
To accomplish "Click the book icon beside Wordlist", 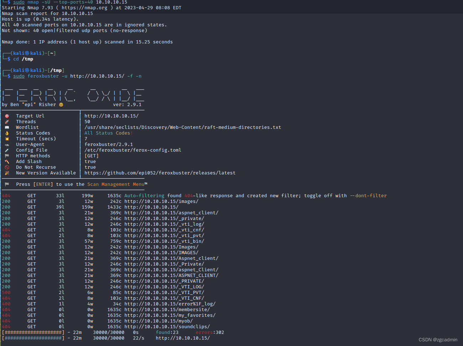I will pyautogui.click(x=7, y=127).
